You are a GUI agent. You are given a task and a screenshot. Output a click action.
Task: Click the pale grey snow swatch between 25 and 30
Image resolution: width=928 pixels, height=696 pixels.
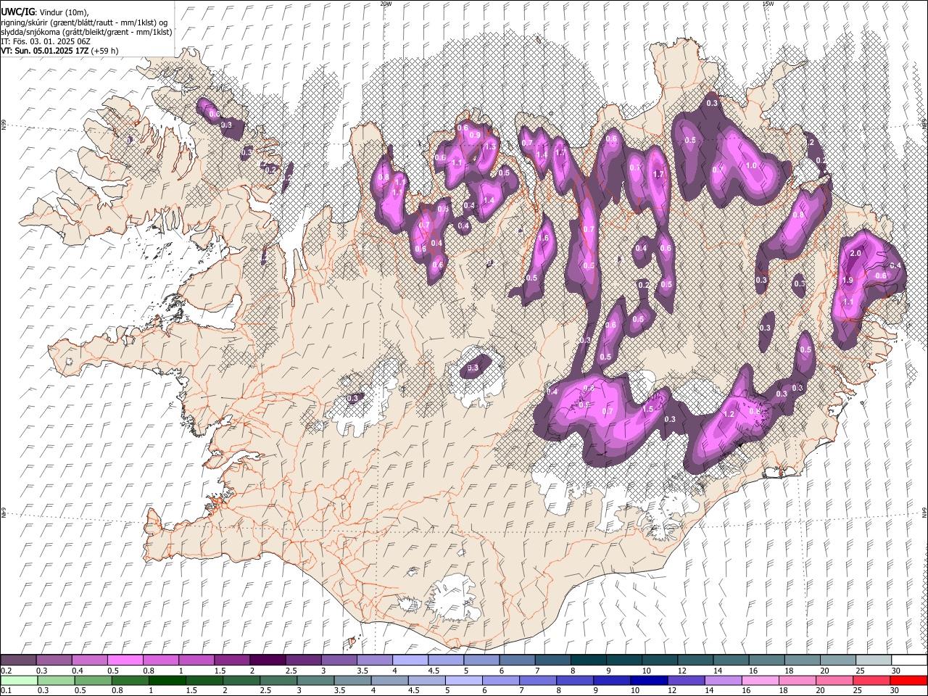tap(874, 660)
